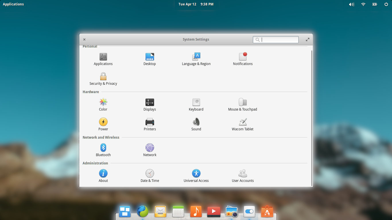
Task: Click the System Settings vertical scrollbar
Action: click(312, 118)
